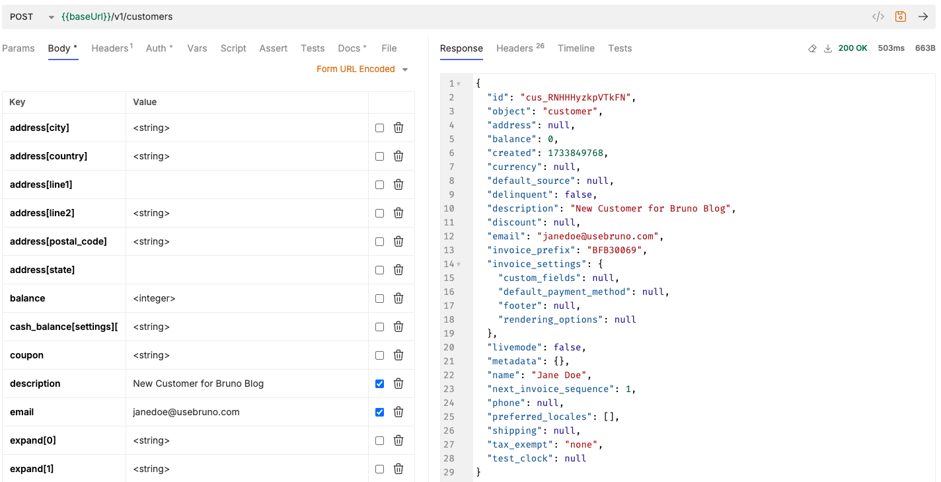Click the 663B response size
Screen dimensions: 941x482
click(925, 48)
